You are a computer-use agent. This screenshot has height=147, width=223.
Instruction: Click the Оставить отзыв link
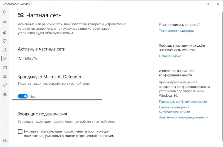170,56
